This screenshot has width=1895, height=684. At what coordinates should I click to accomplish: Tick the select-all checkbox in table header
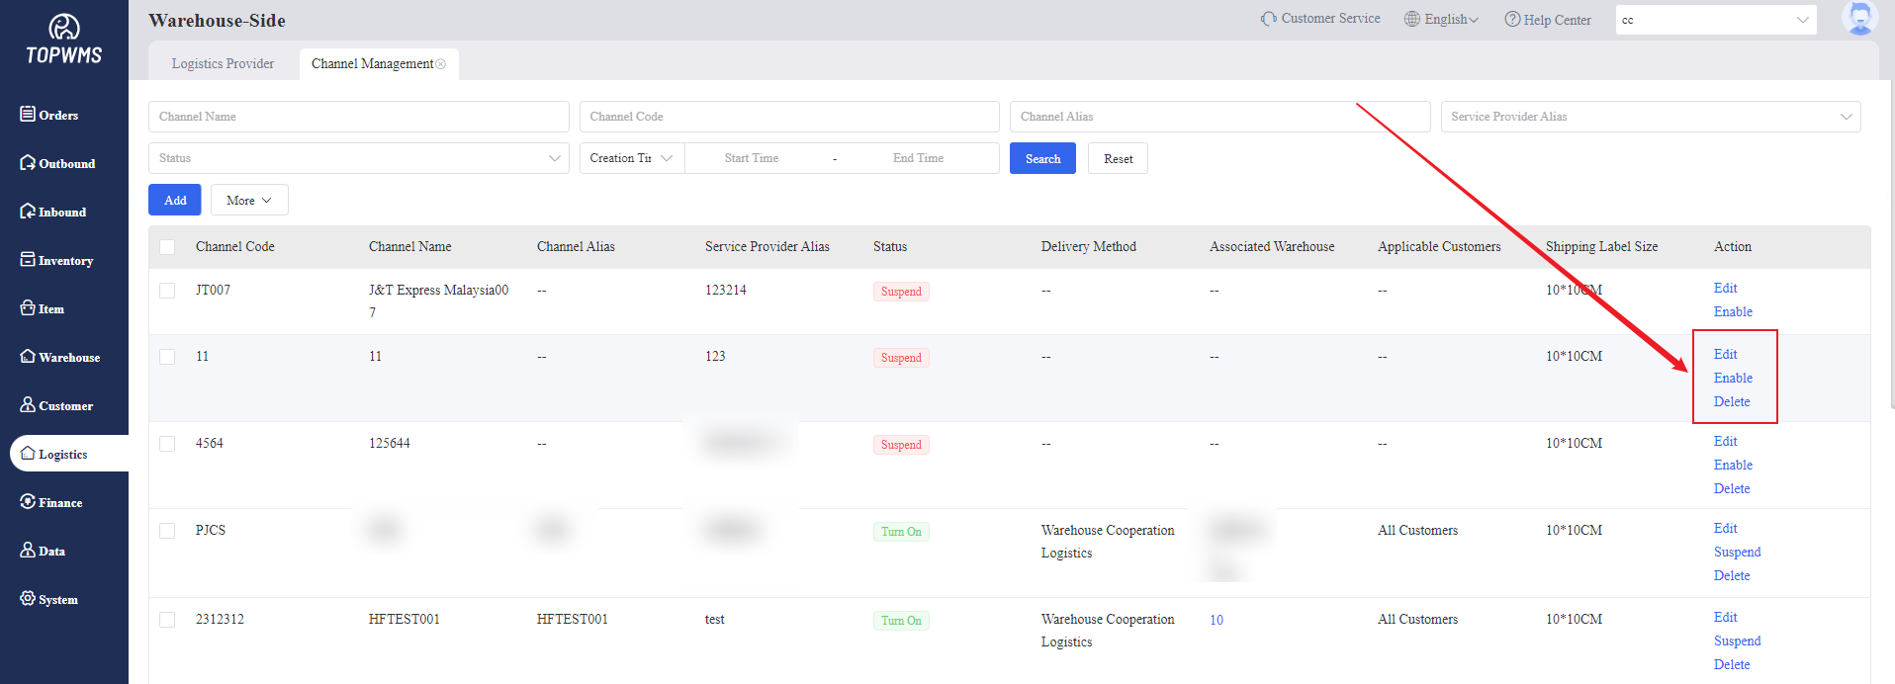pyautogui.click(x=167, y=247)
